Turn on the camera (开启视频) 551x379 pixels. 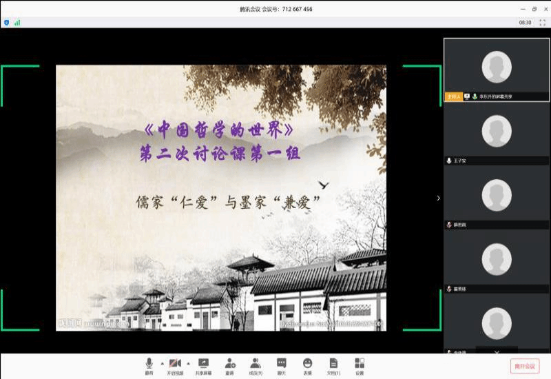click(175, 365)
